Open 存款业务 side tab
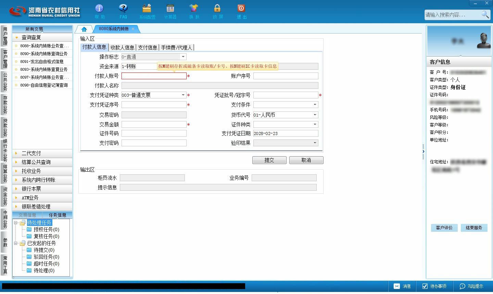493x294 pixels. [x=5, y=105]
